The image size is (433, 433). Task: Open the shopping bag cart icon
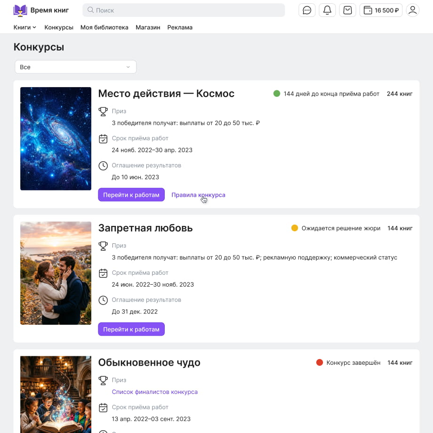tap(347, 10)
